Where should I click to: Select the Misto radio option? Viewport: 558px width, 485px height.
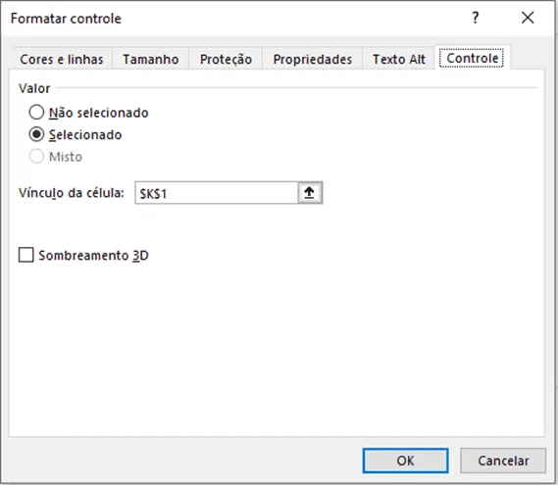36,157
